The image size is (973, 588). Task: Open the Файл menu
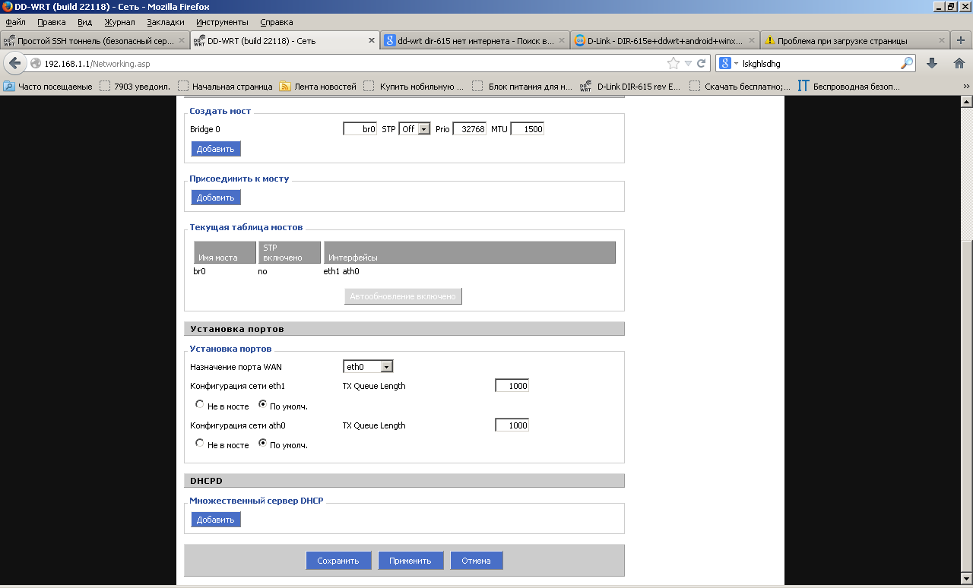15,22
